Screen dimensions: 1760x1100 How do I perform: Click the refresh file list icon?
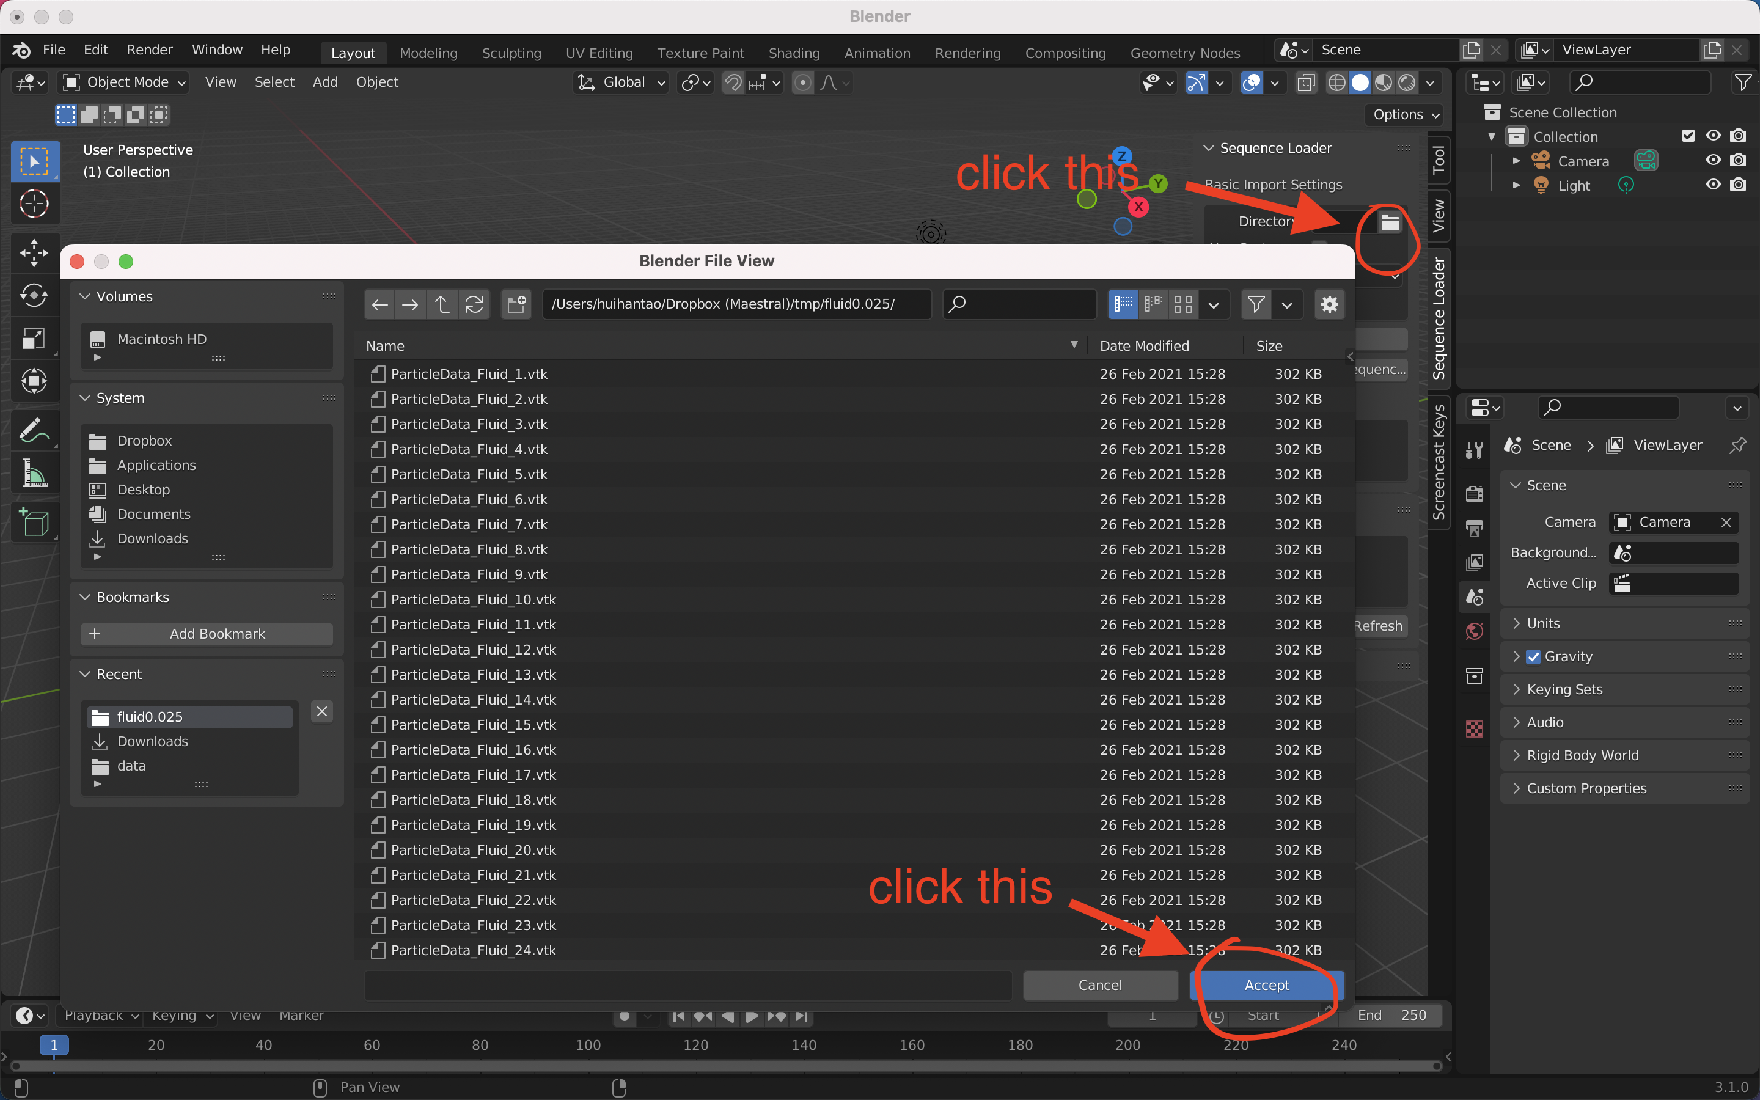pyautogui.click(x=474, y=304)
